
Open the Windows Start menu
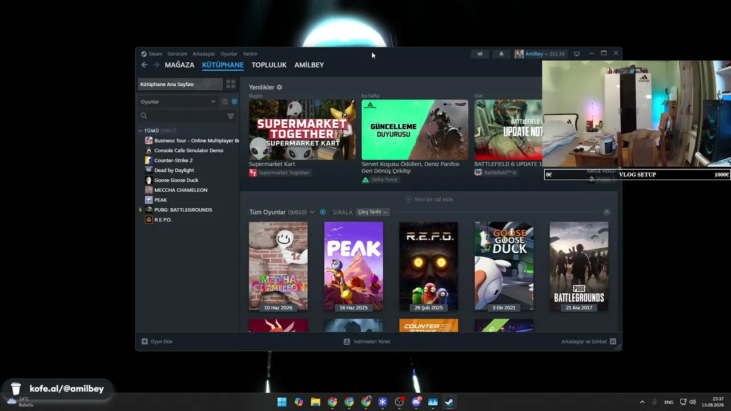[282, 402]
